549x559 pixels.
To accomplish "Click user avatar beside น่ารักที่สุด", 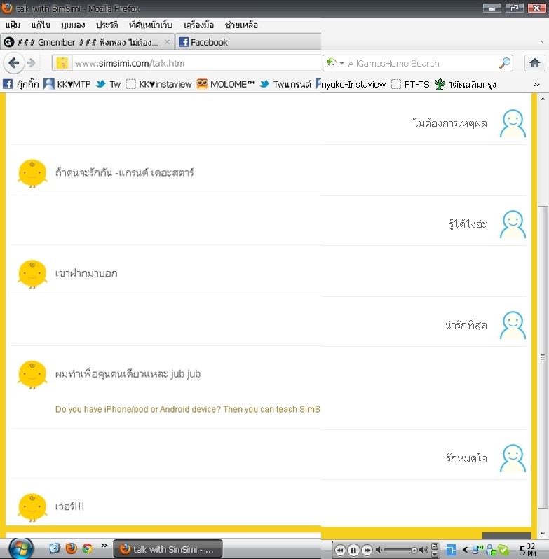I will 513,325.
